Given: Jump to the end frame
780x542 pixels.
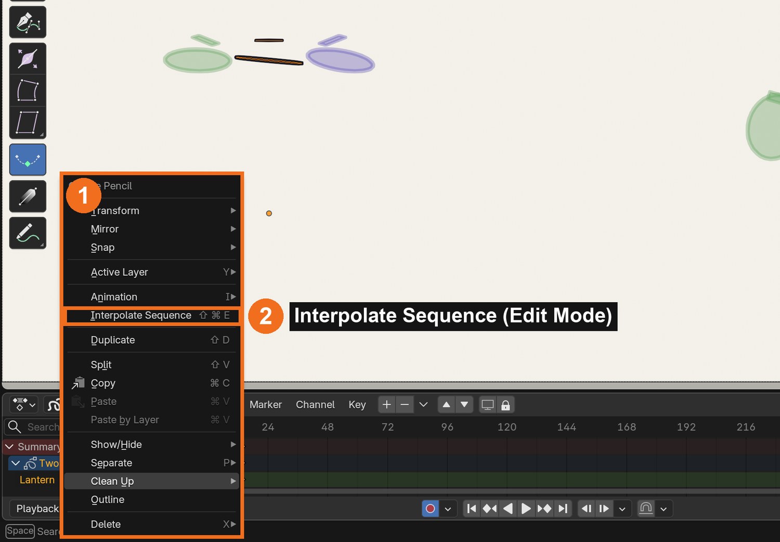Looking at the screenshot, I should point(563,508).
